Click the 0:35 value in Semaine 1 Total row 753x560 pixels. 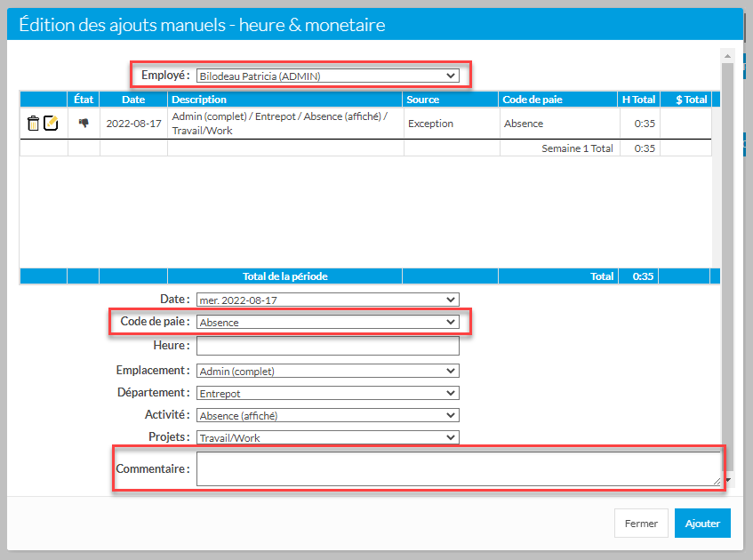645,148
